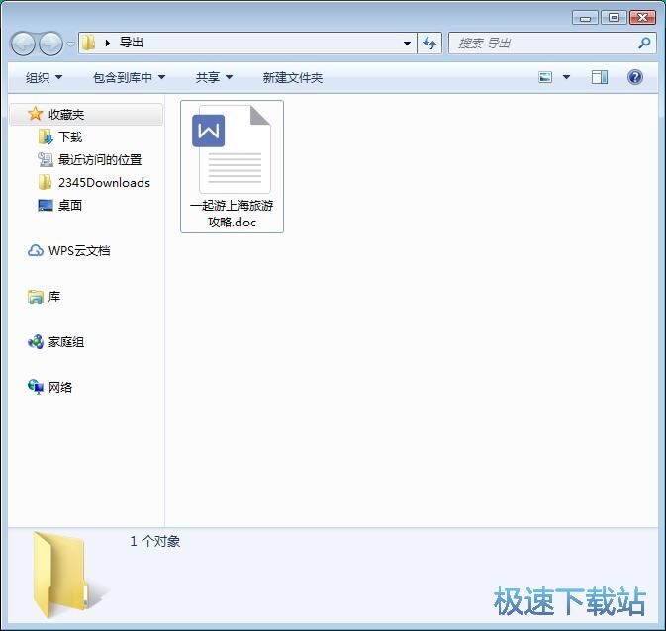Expand the breadcrumb arrow before 导出
The width and height of the screenshot is (666, 631).
click(108, 43)
